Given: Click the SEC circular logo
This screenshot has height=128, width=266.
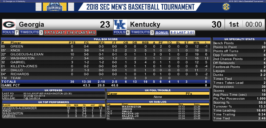Looking at the screenshot, I should point(226,7).
